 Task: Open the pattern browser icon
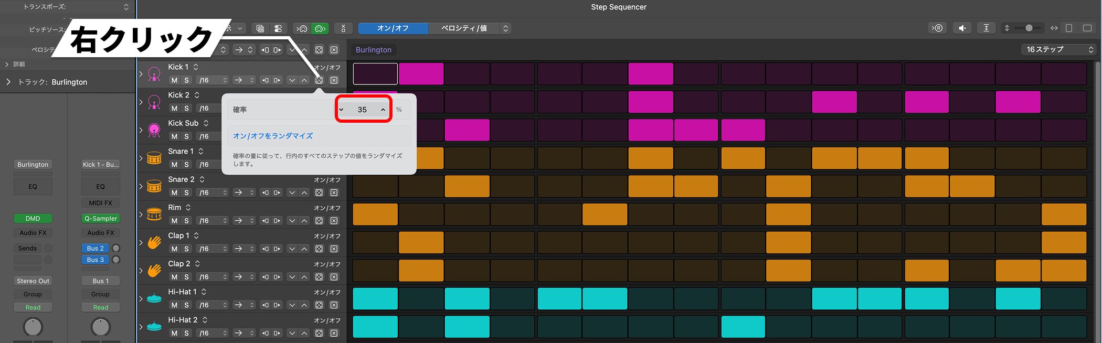point(260,28)
